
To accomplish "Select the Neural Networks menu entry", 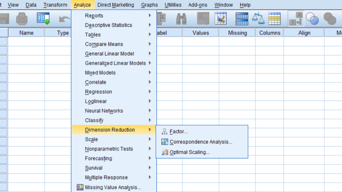I will click(114, 111).
